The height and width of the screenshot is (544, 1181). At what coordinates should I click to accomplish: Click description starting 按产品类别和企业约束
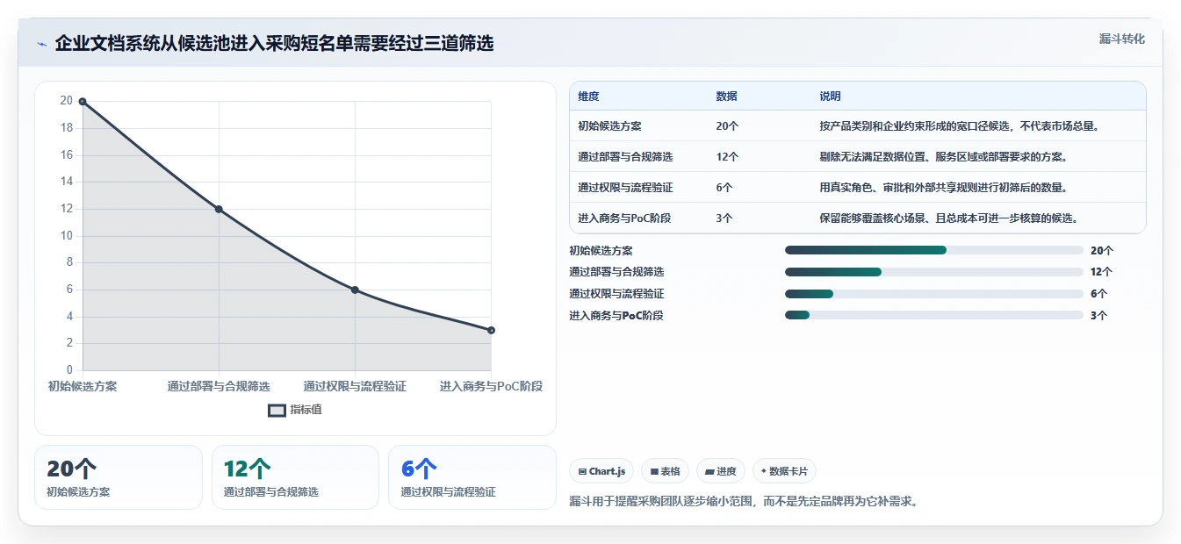[x=959, y=126]
